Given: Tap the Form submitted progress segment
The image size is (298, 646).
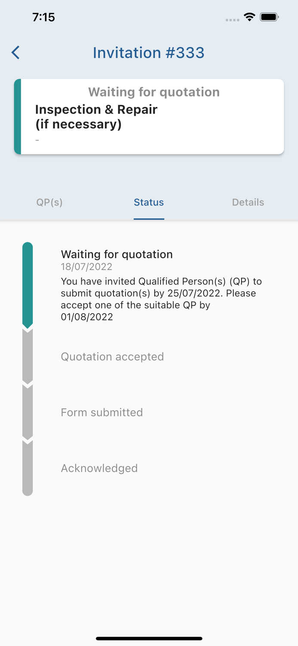Looking at the screenshot, I should tap(28, 412).
